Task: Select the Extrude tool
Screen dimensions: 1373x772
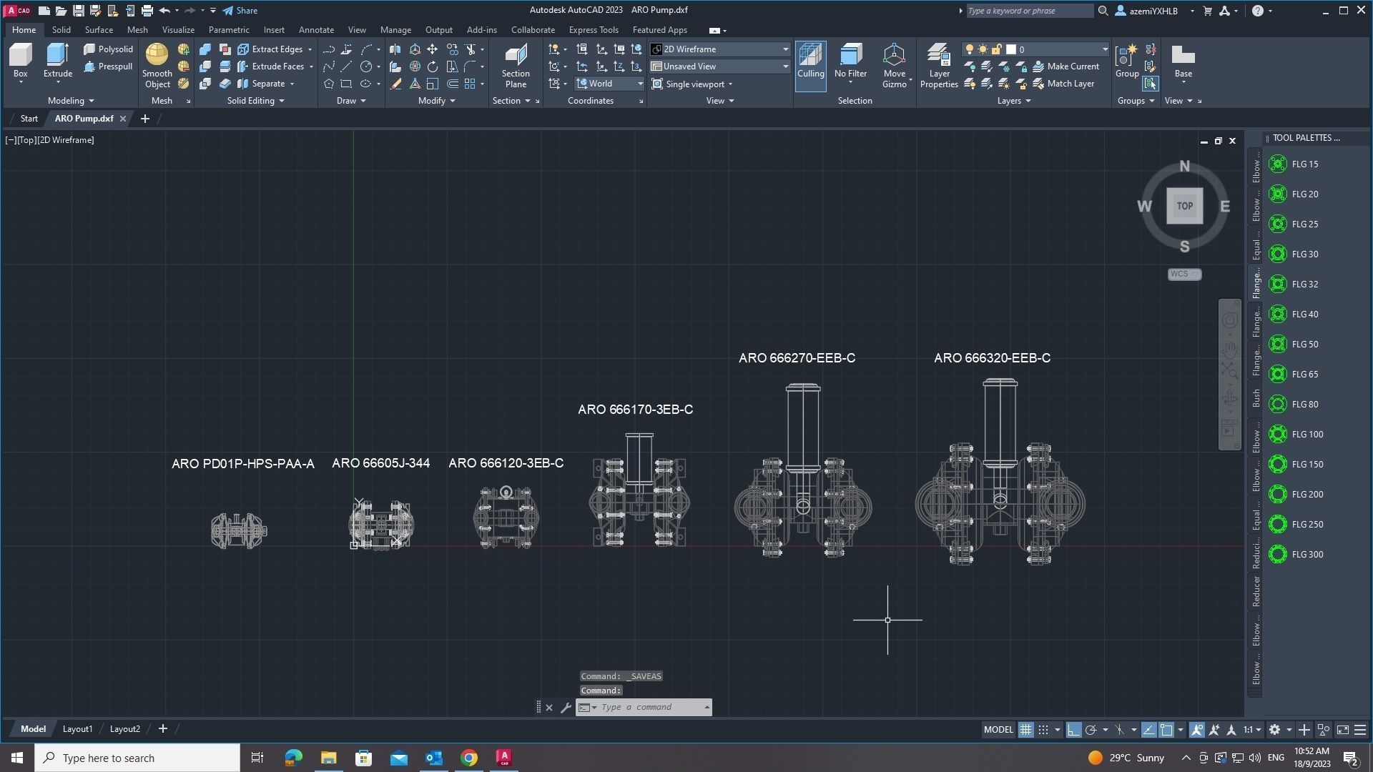Action: click(57, 62)
